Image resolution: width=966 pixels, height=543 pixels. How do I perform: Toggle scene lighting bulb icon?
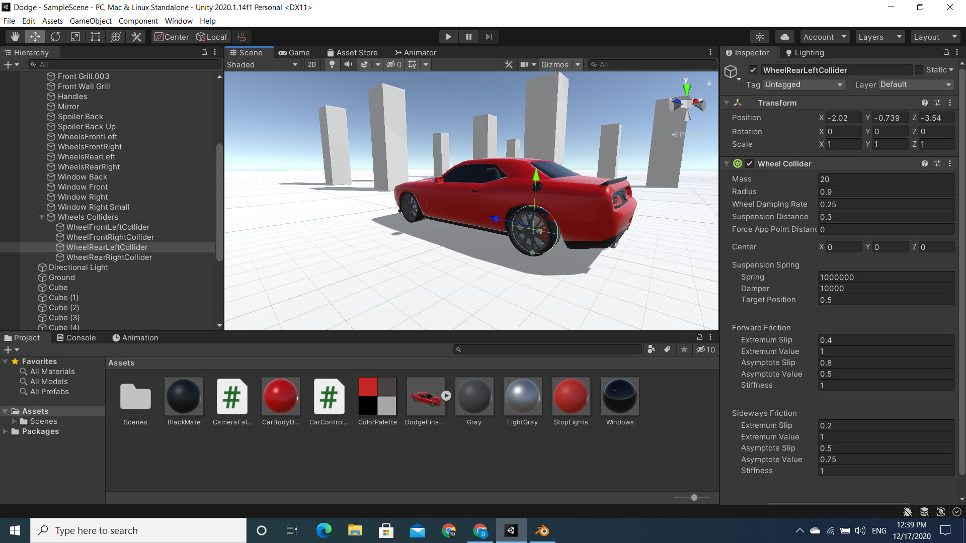pos(332,64)
